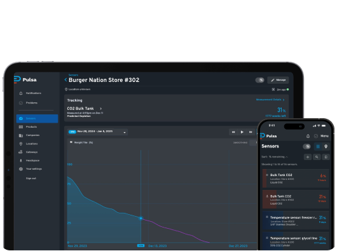Click the problems checkmark icon on the phone
This screenshot has width=337, height=251.
(316, 136)
